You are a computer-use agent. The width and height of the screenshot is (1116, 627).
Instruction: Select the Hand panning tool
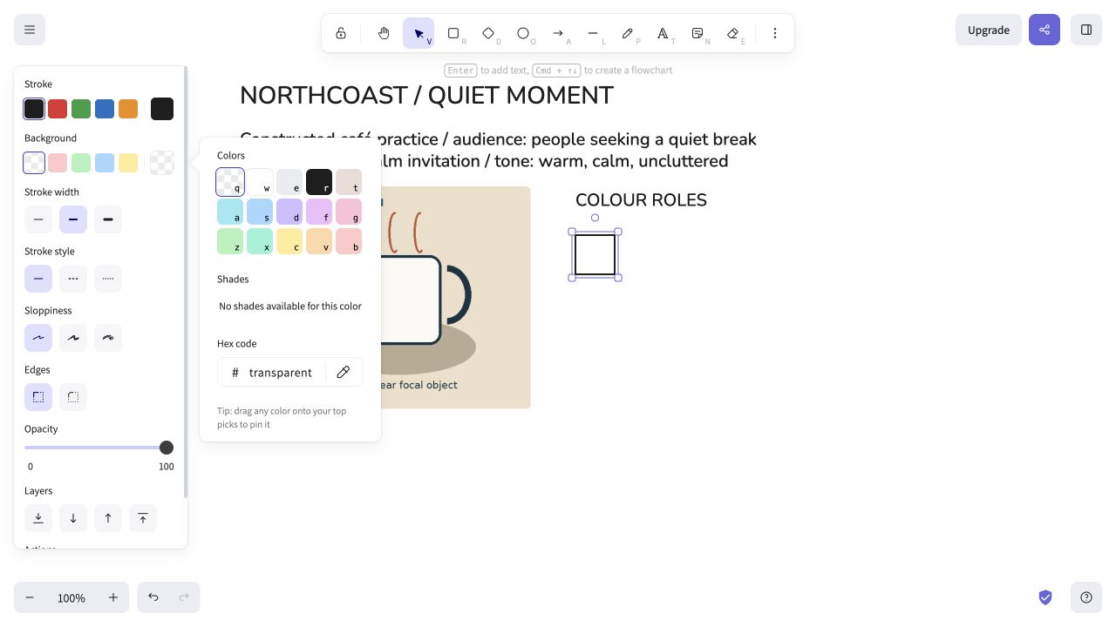[x=384, y=33]
